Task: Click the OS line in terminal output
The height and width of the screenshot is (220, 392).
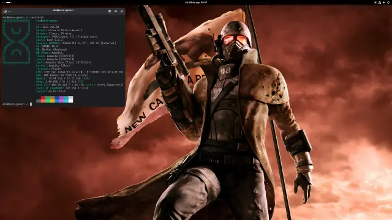Action: [x=48, y=27]
